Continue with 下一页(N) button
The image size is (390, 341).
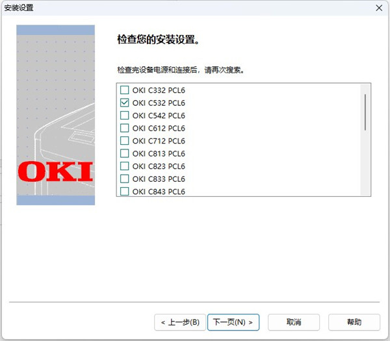233,322
